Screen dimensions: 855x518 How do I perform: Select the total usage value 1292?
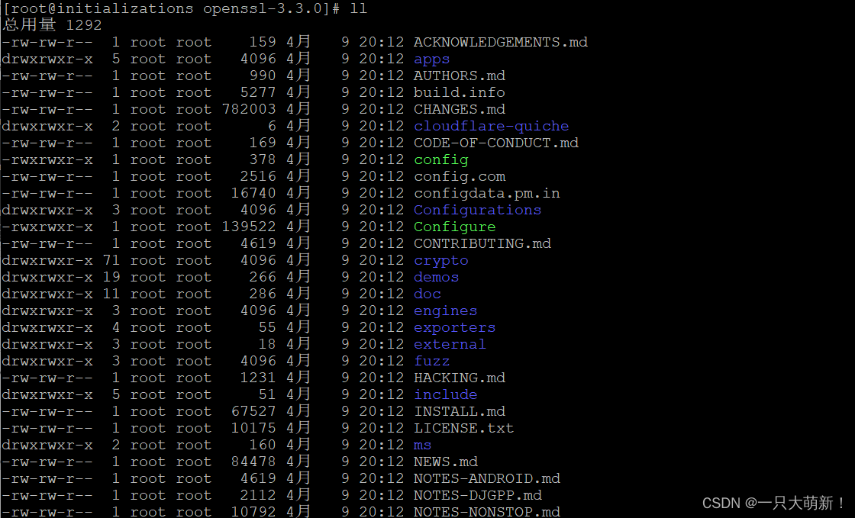click(83, 26)
